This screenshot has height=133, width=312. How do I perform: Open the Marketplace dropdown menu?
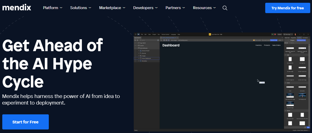click(112, 8)
